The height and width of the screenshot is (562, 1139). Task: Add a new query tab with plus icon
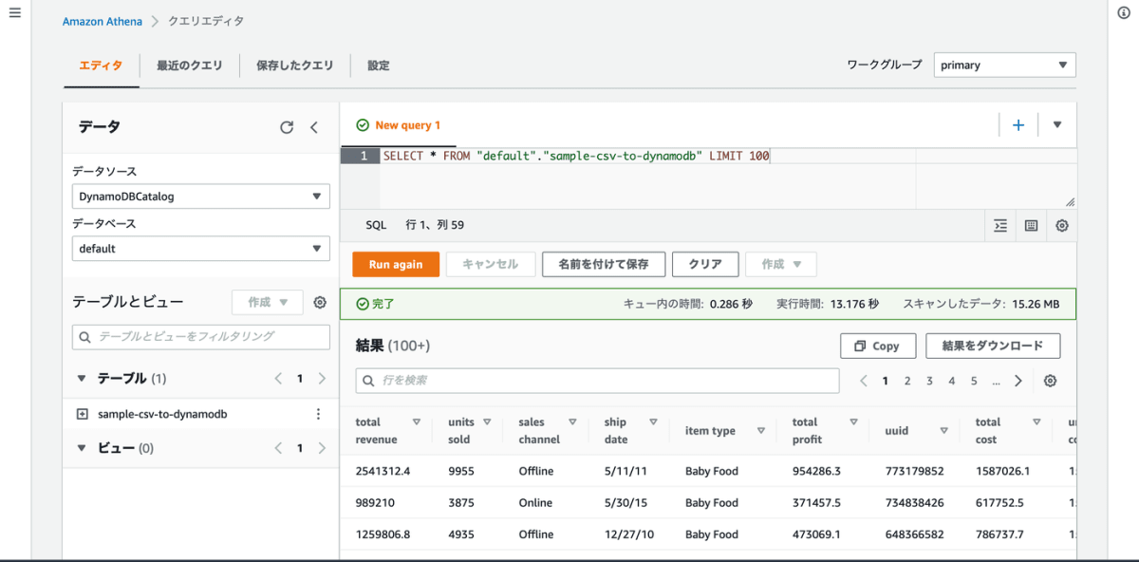(x=1018, y=124)
